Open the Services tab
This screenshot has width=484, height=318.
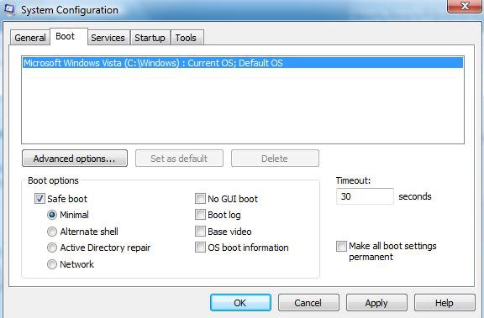click(108, 38)
